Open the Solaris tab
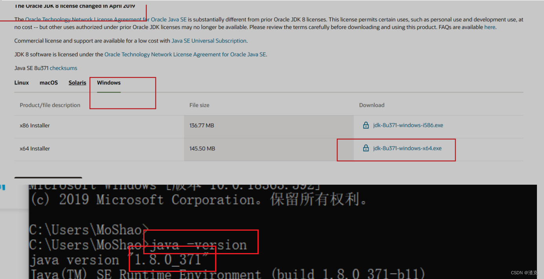 pos(77,83)
